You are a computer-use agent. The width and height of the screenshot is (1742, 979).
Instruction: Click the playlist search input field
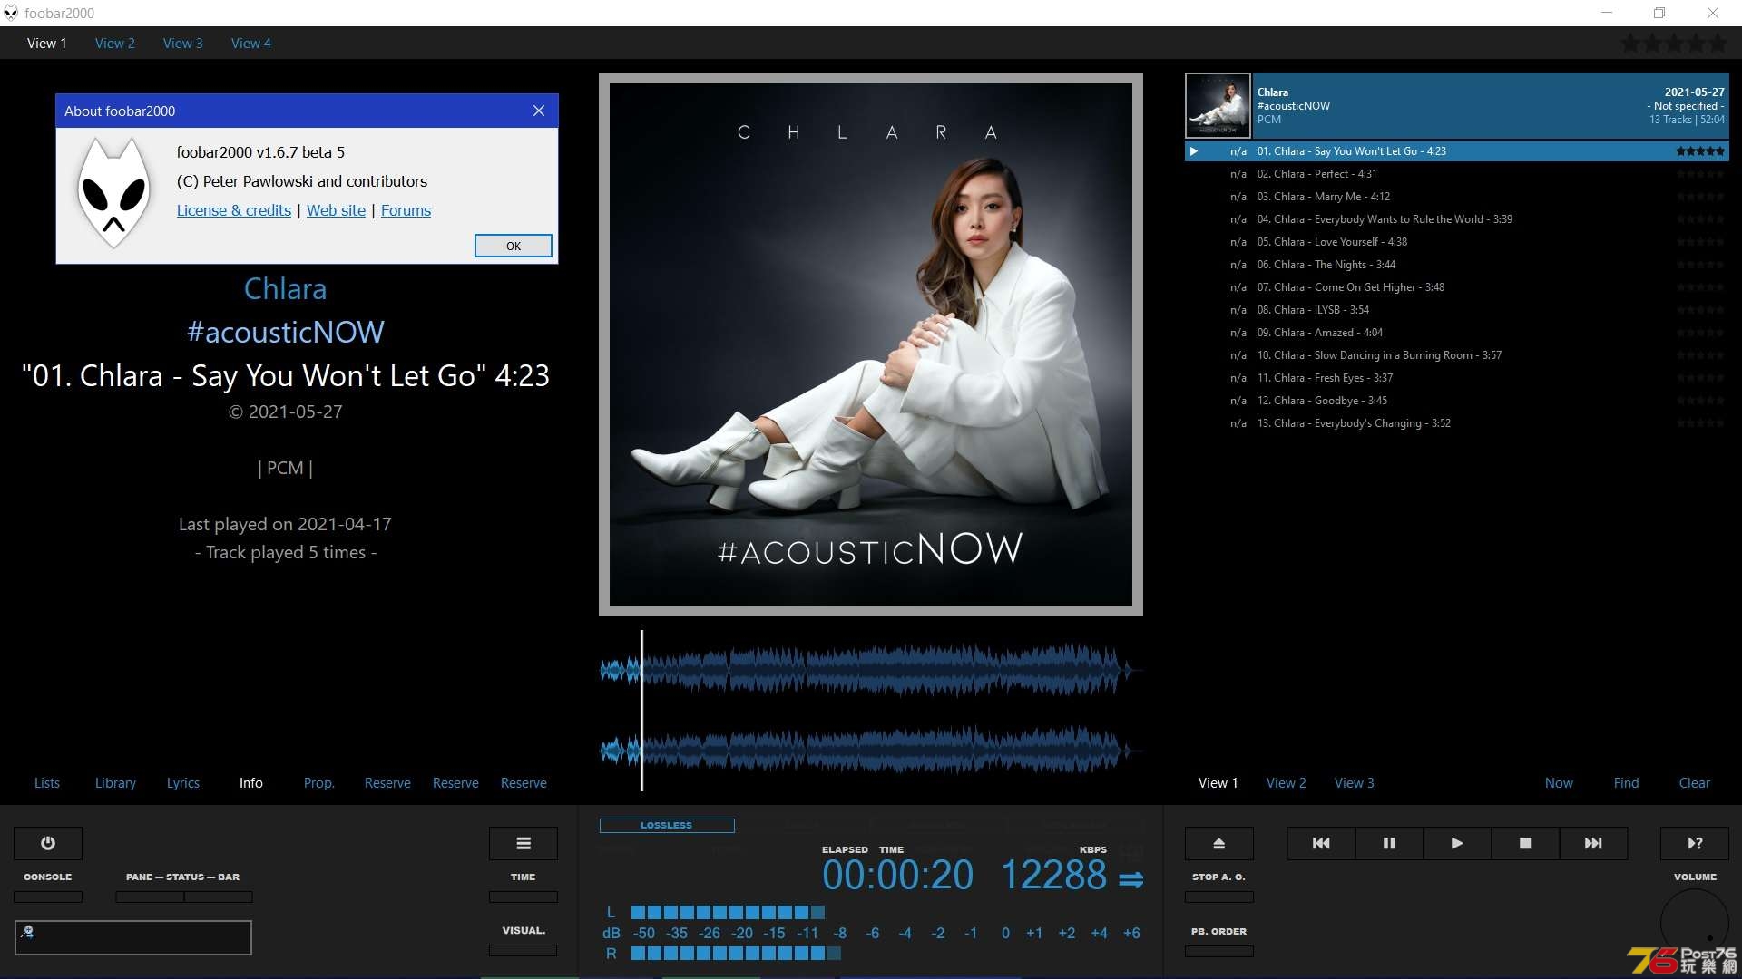pyautogui.click(x=133, y=937)
